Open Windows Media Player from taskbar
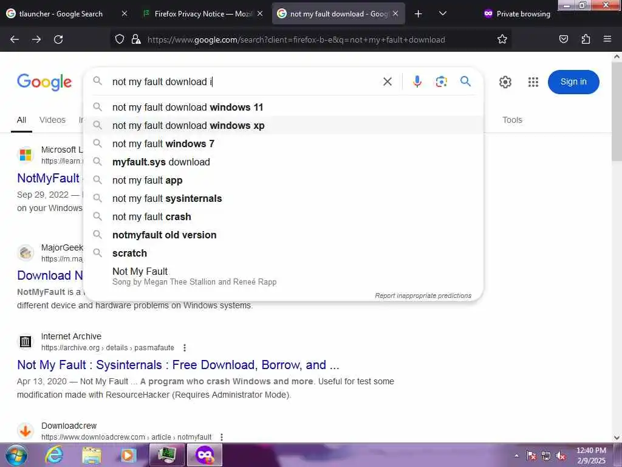This screenshot has width=622, height=467. point(128,455)
